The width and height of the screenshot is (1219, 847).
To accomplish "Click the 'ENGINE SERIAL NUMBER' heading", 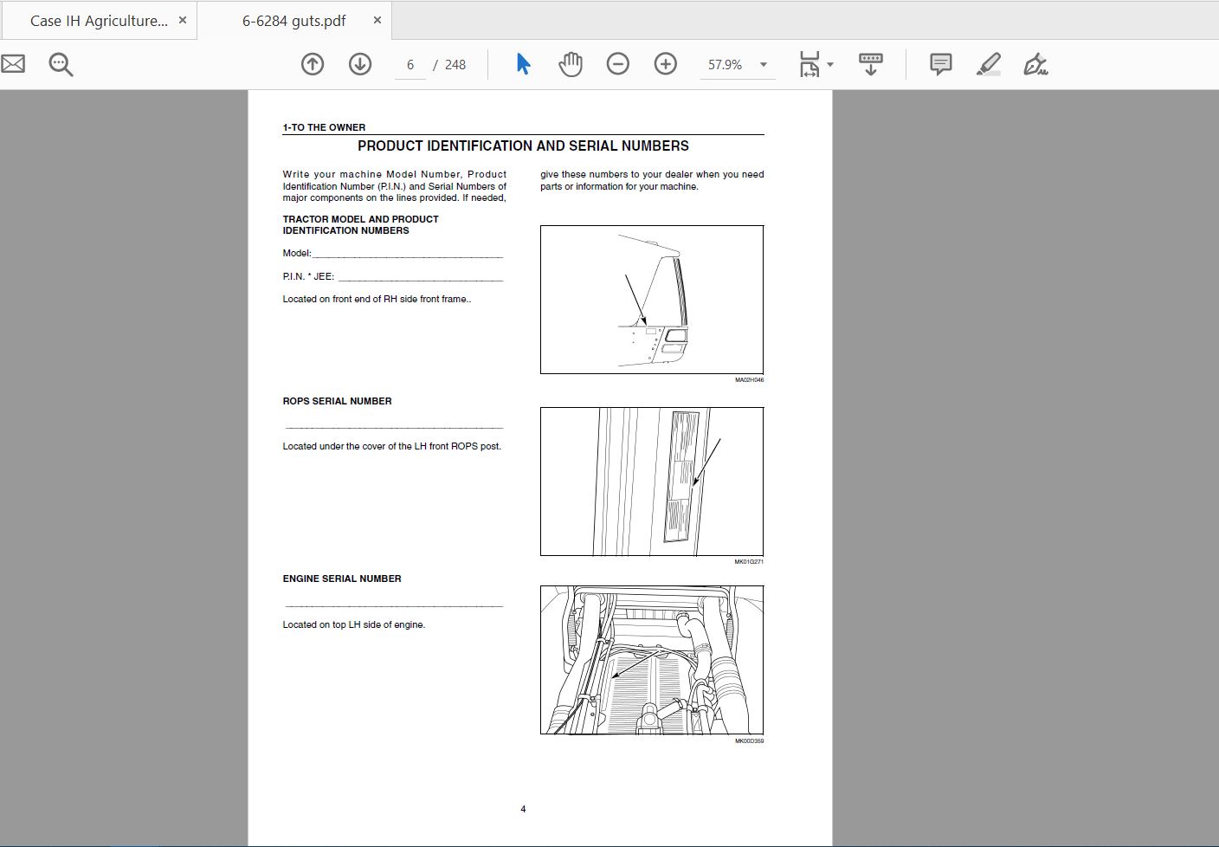I will pos(342,579).
